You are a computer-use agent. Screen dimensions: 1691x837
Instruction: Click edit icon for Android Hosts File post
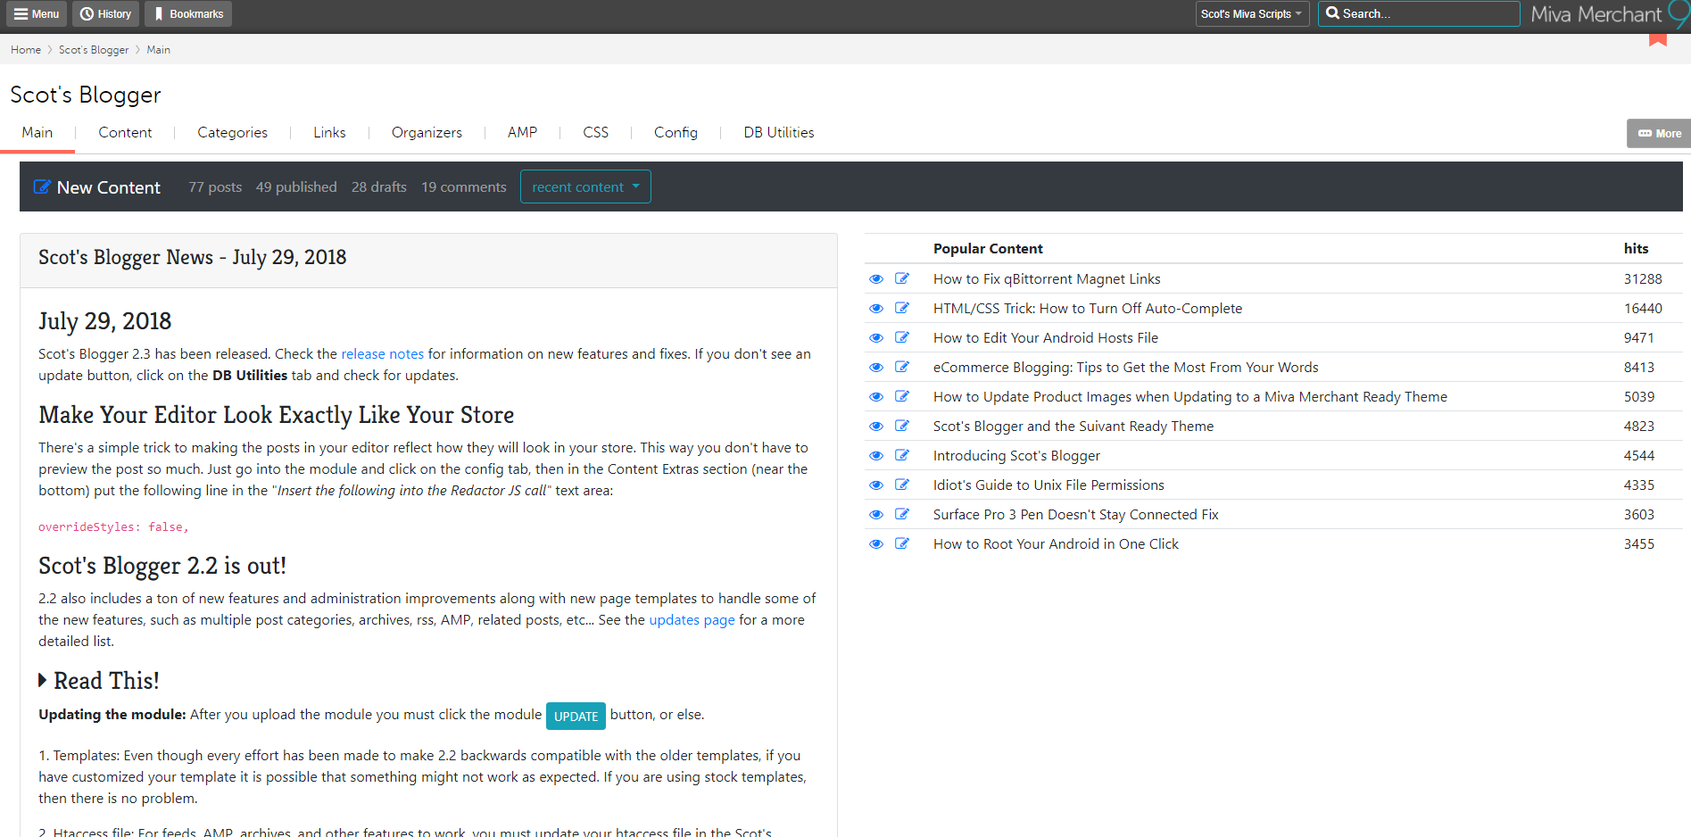(902, 337)
